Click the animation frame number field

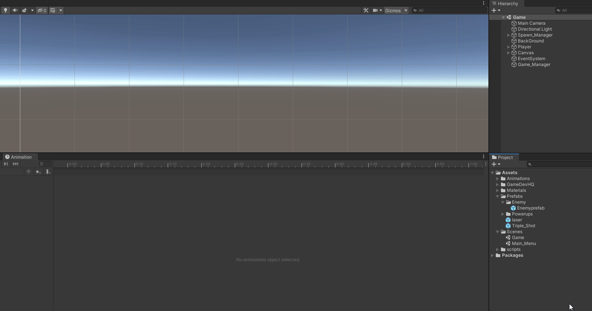[x=45, y=164]
